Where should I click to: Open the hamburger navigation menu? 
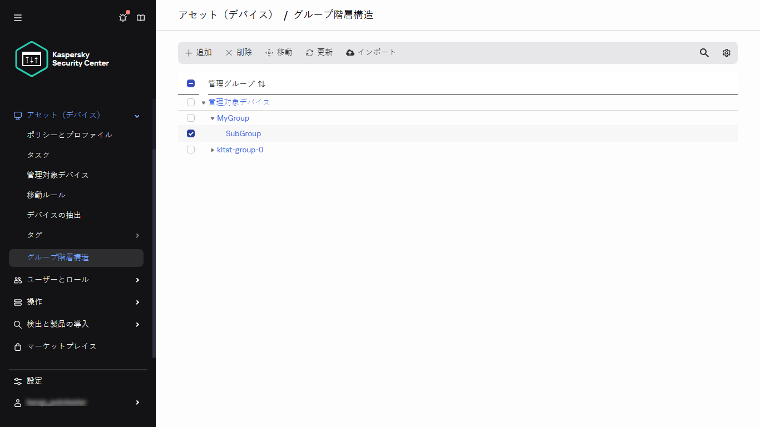(x=17, y=17)
